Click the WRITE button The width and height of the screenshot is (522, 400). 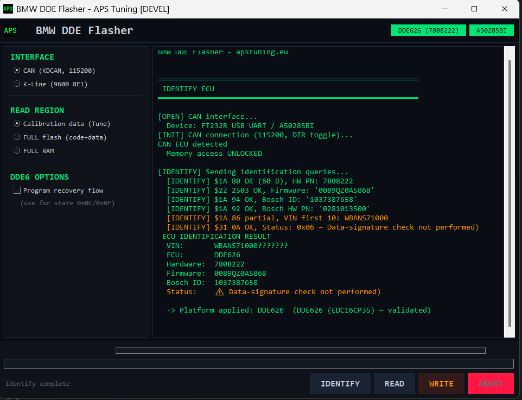[x=441, y=384]
